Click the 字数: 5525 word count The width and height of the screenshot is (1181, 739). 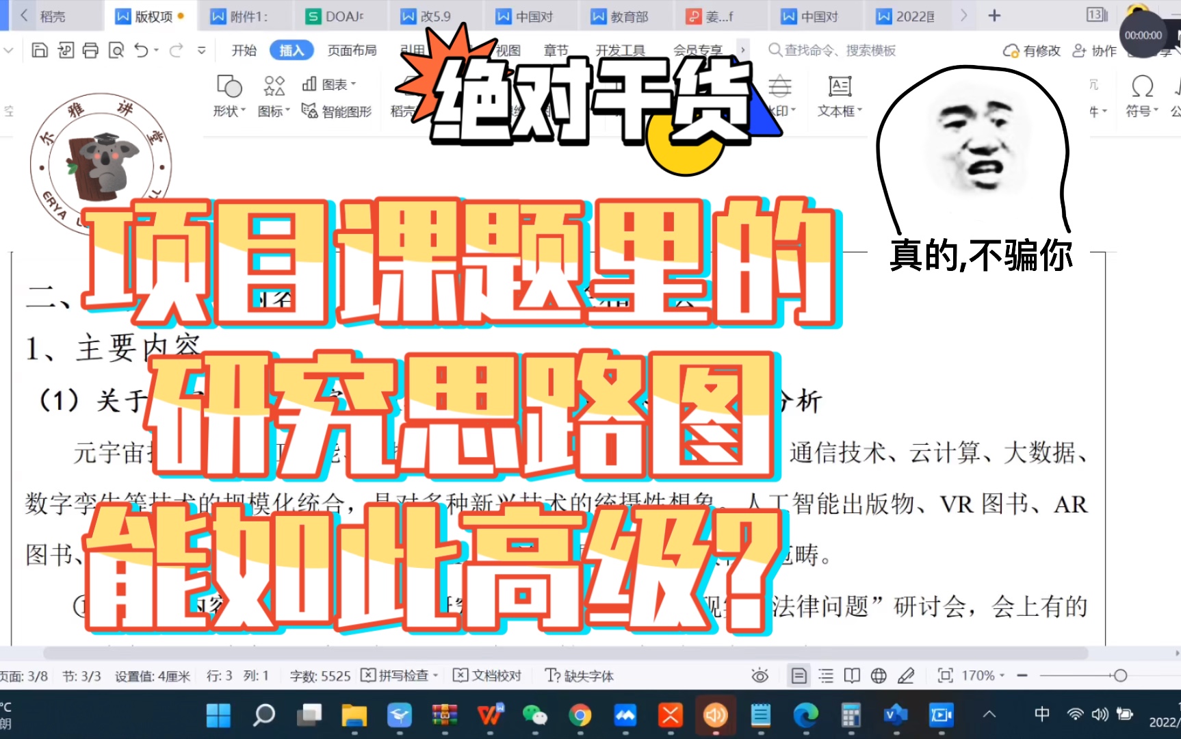click(320, 676)
